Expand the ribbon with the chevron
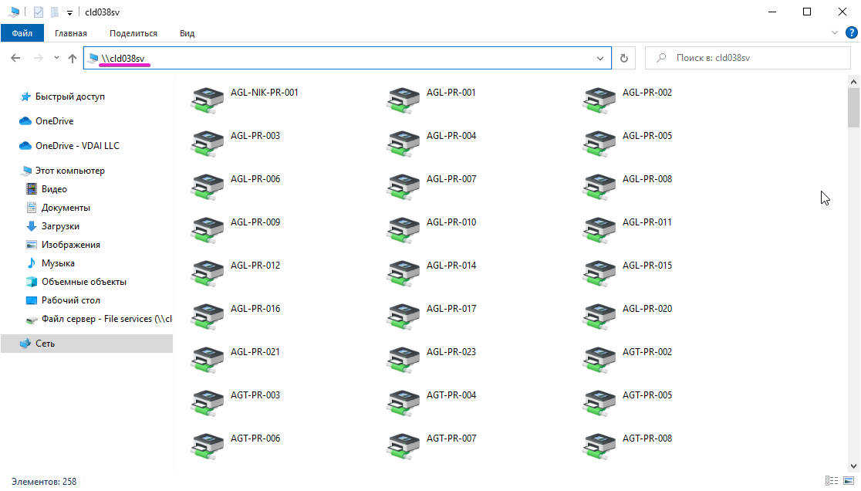Screen dimensions: 861x491 [x=835, y=33]
